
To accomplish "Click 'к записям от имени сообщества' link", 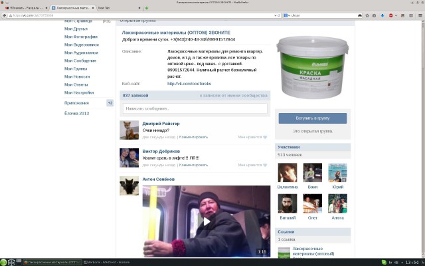I will (233, 96).
